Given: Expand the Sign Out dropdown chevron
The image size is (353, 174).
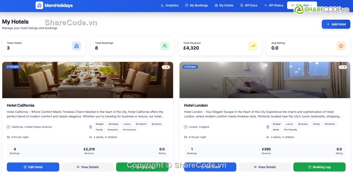Looking at the screenshot, I should click(x=311, y=6).
